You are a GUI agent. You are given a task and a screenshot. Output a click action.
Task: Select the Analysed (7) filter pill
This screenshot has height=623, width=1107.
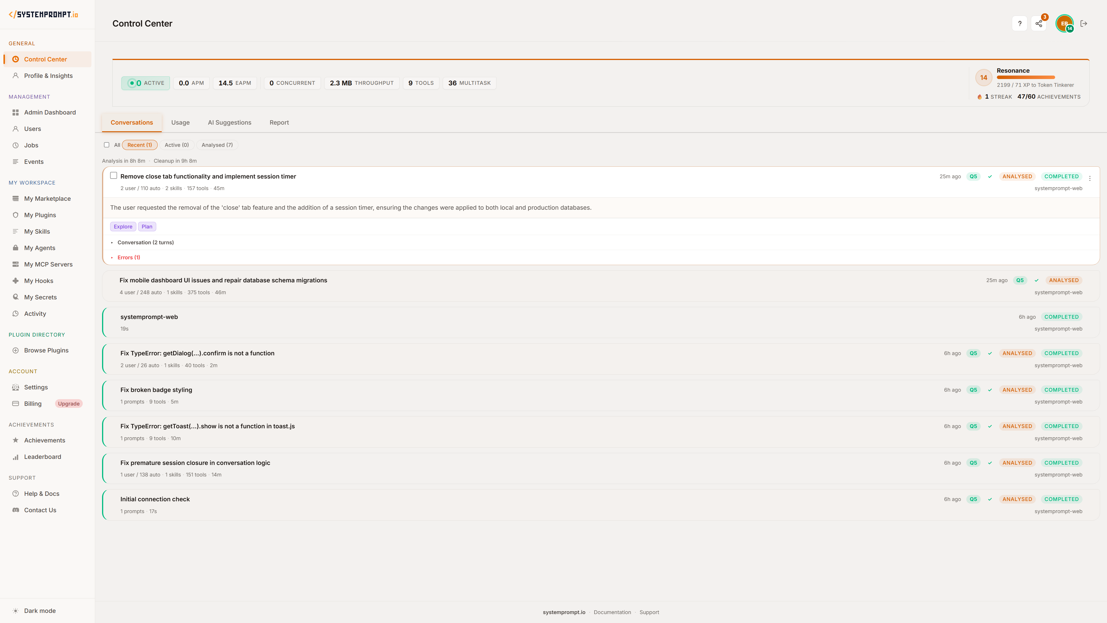click(217, 145)
